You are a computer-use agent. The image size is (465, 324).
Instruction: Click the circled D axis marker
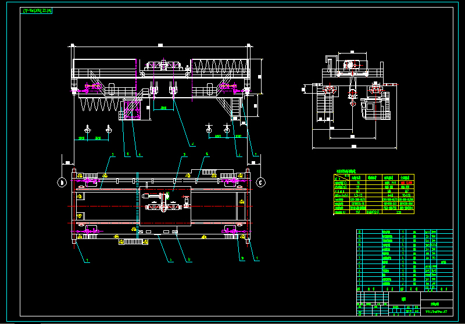click(62, 182)
